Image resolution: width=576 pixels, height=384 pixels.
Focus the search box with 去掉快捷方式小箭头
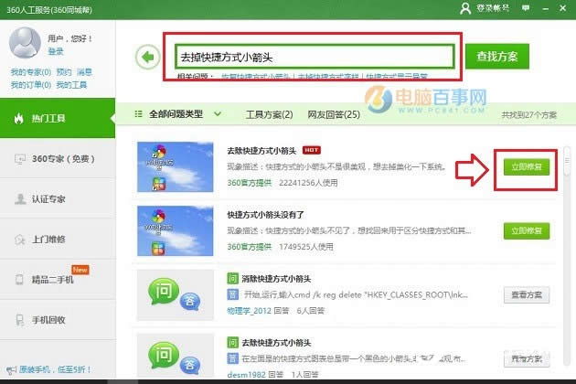point(309,55)
